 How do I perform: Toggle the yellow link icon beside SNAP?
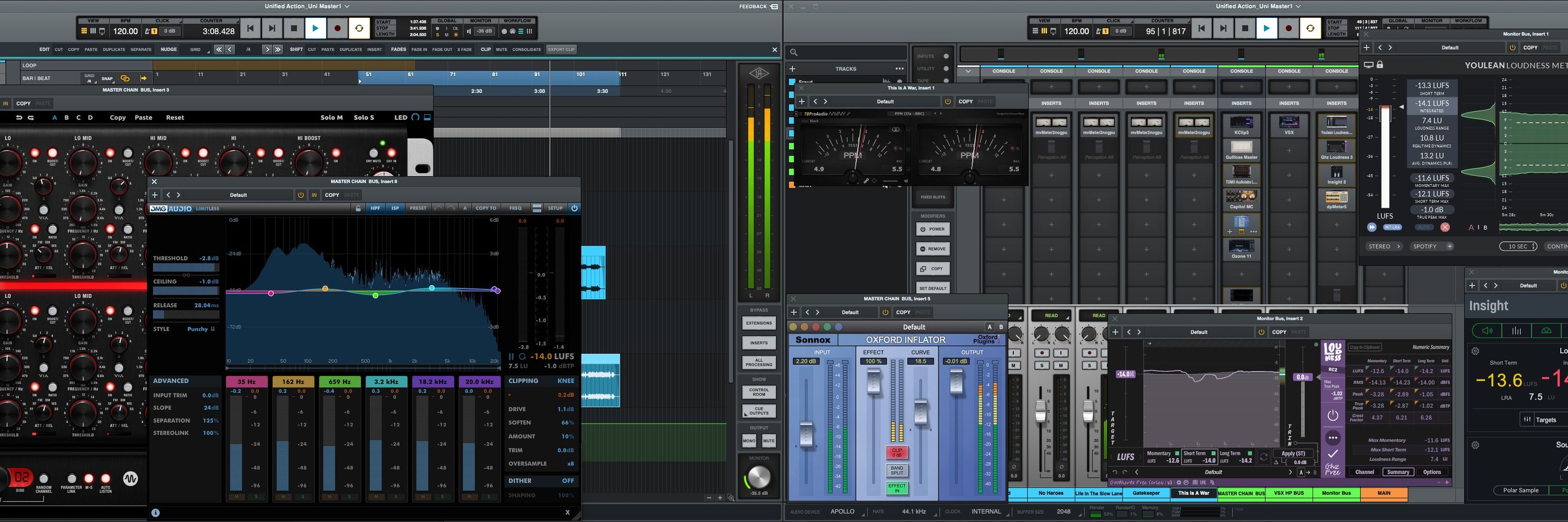(125, 78)
